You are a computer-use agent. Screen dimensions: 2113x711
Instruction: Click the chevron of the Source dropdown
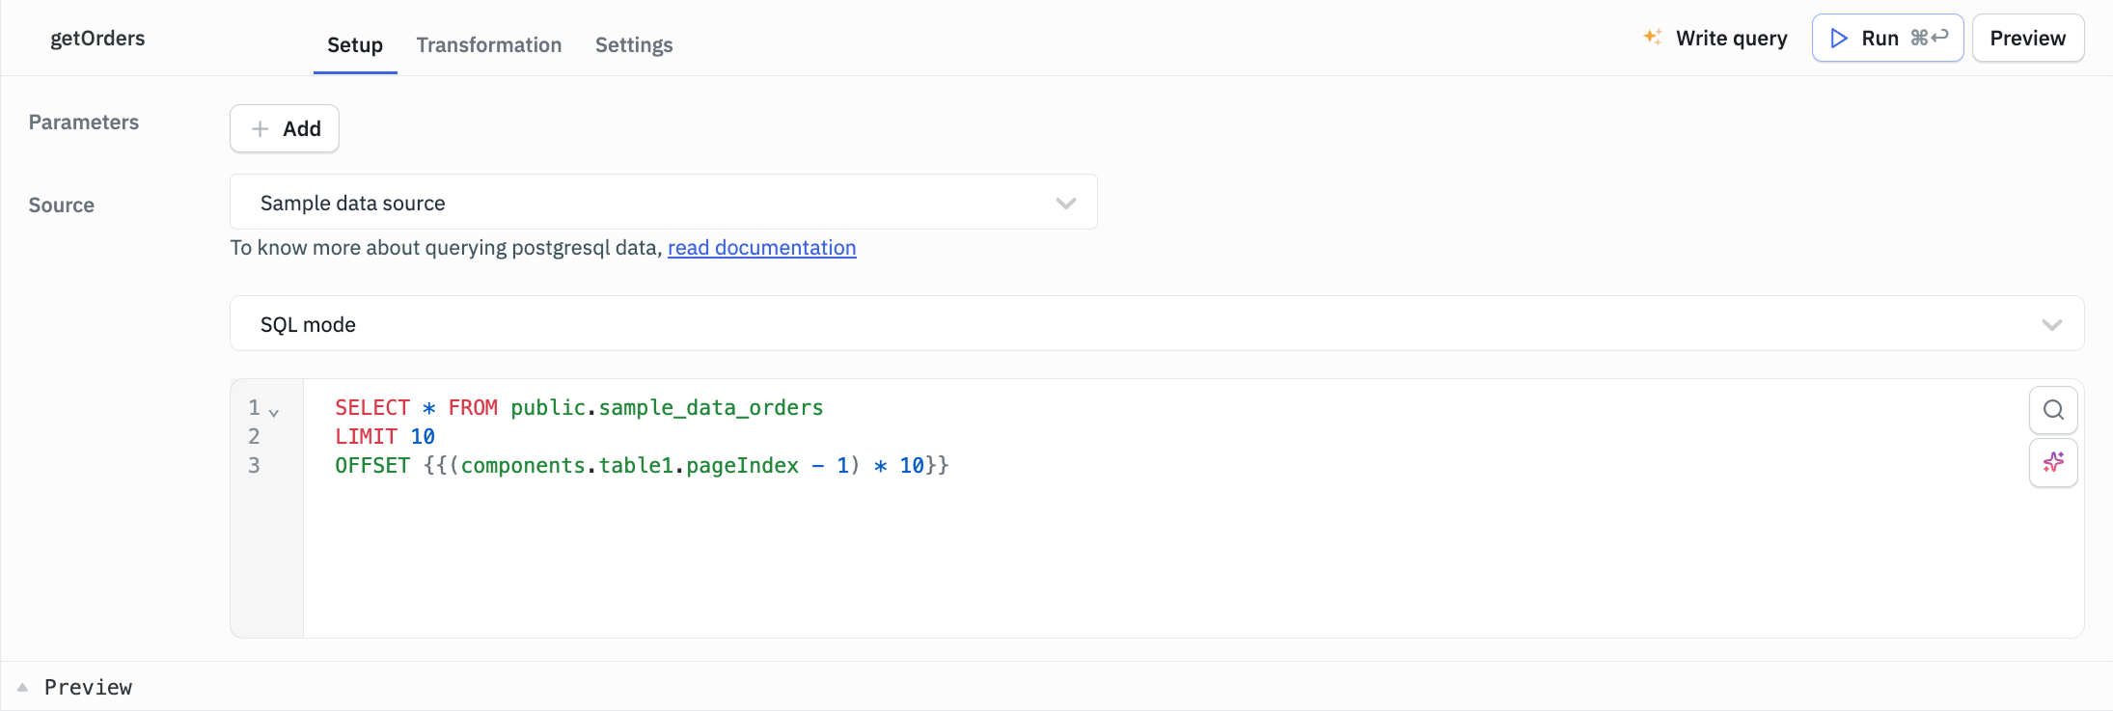pyautogui.click(x=1065, y=204)
